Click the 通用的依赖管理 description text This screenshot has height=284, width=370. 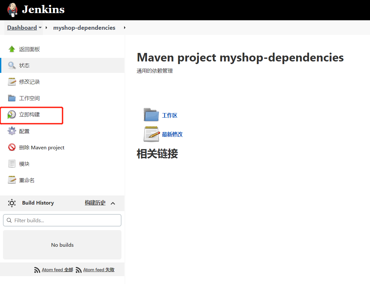tap(155, 71)
